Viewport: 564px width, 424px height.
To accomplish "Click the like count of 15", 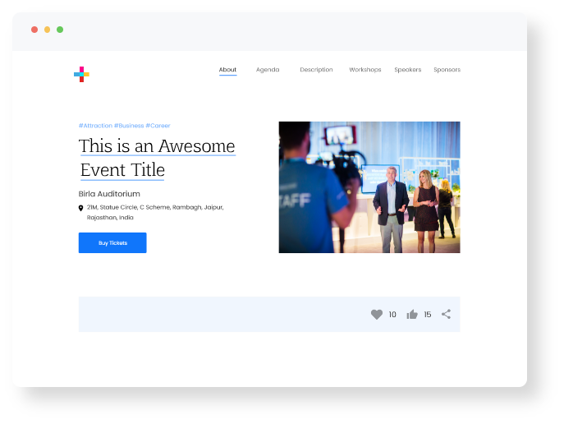I will pos(427,315).
